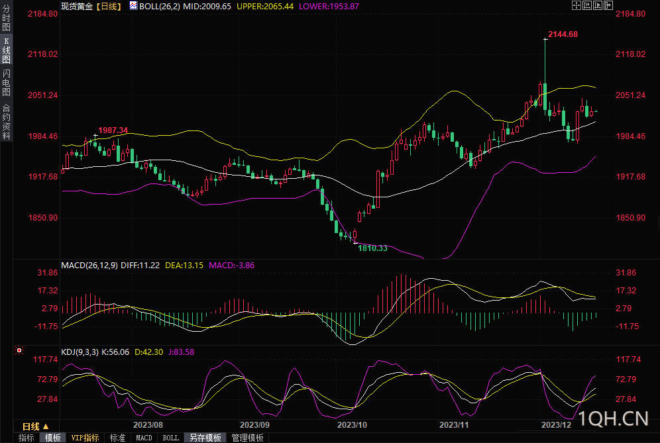
Task: Click the chart range axis icon
Action: 586,5
